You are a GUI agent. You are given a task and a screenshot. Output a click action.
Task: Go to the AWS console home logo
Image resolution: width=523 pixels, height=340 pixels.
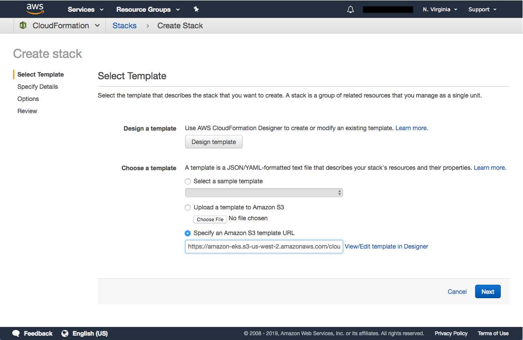pyautogui.click(x=35, y=9)
